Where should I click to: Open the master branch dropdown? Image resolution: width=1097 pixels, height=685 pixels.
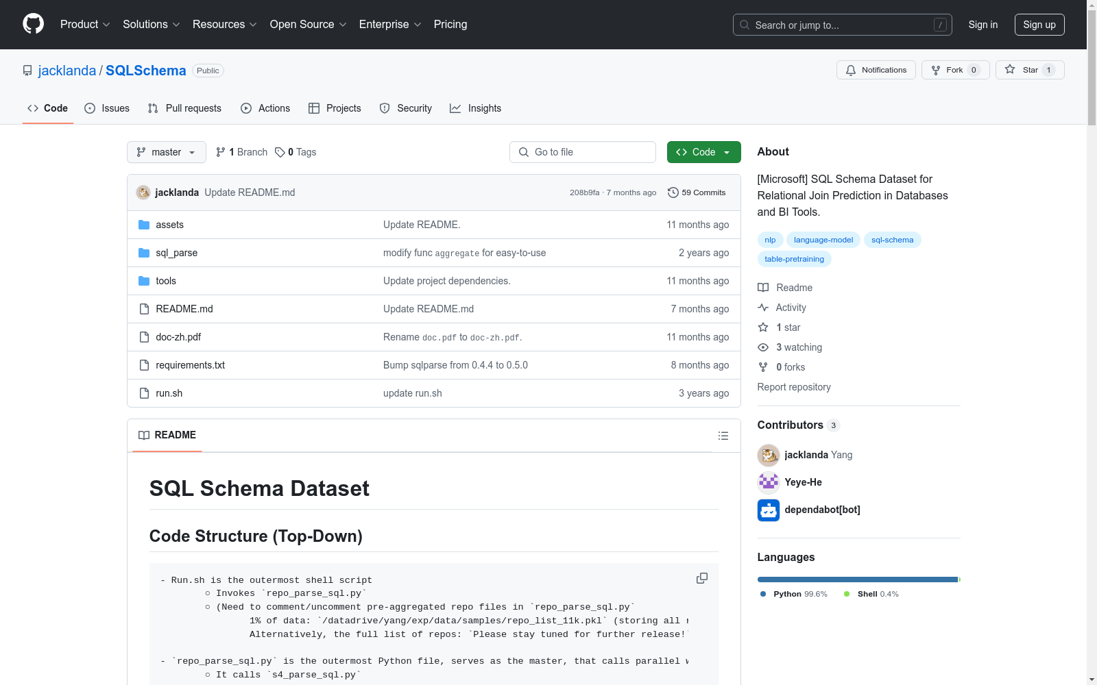click(x=167, y=152)
